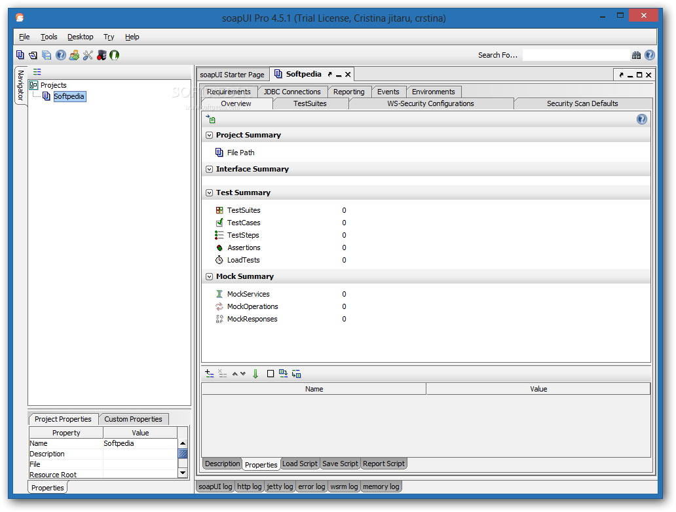Click the Import Project toolbar icon
This screenshot has height=512, width=676.
(33, 55)
